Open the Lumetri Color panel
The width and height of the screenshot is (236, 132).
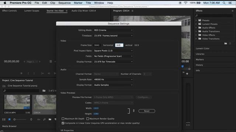click(x=202, y=48)
